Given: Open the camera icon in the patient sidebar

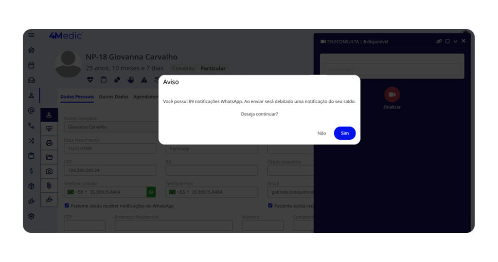Looking at the screenshot, I should pyautogui.click(x=49, y=171).
